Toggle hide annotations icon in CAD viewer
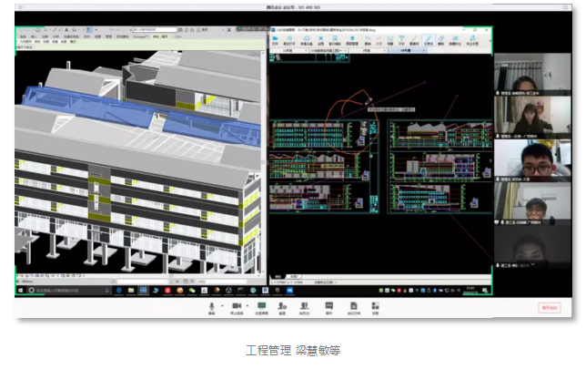 point(455,38)
